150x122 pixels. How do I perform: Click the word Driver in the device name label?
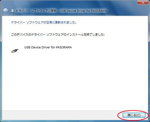pos(46,47)
